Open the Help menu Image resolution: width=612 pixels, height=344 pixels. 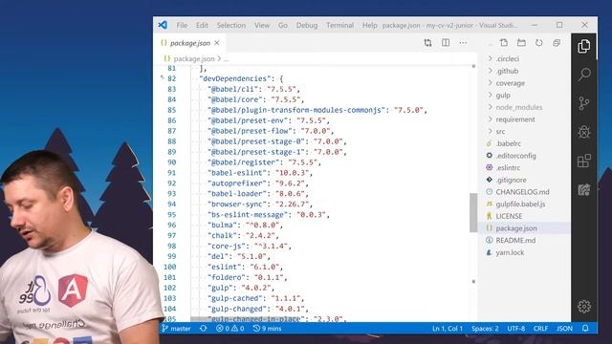(369, 25)
